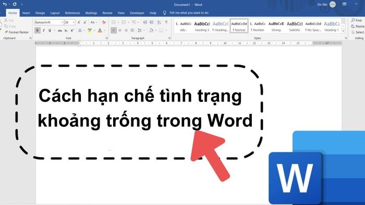Viewport: 365px width, 205px height.
Task: Expand the highlight color dropdown arrow
Action: (94, 30)
